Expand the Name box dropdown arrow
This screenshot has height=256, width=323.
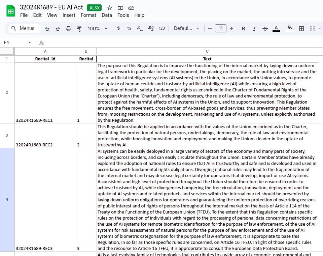[x=30, y=42]
